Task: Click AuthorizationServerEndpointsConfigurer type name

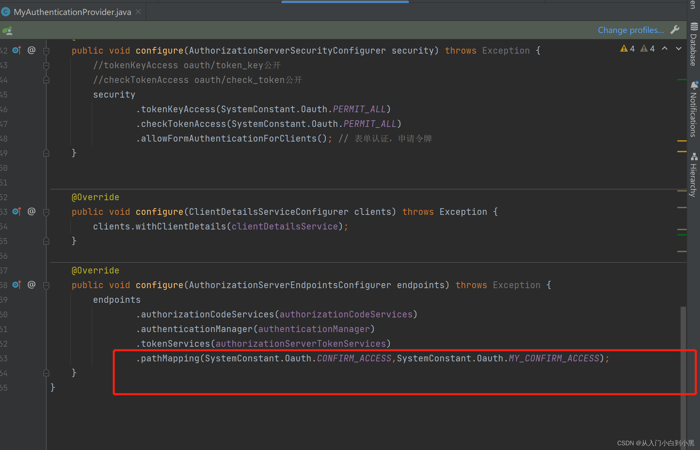Action: (290, 285)
